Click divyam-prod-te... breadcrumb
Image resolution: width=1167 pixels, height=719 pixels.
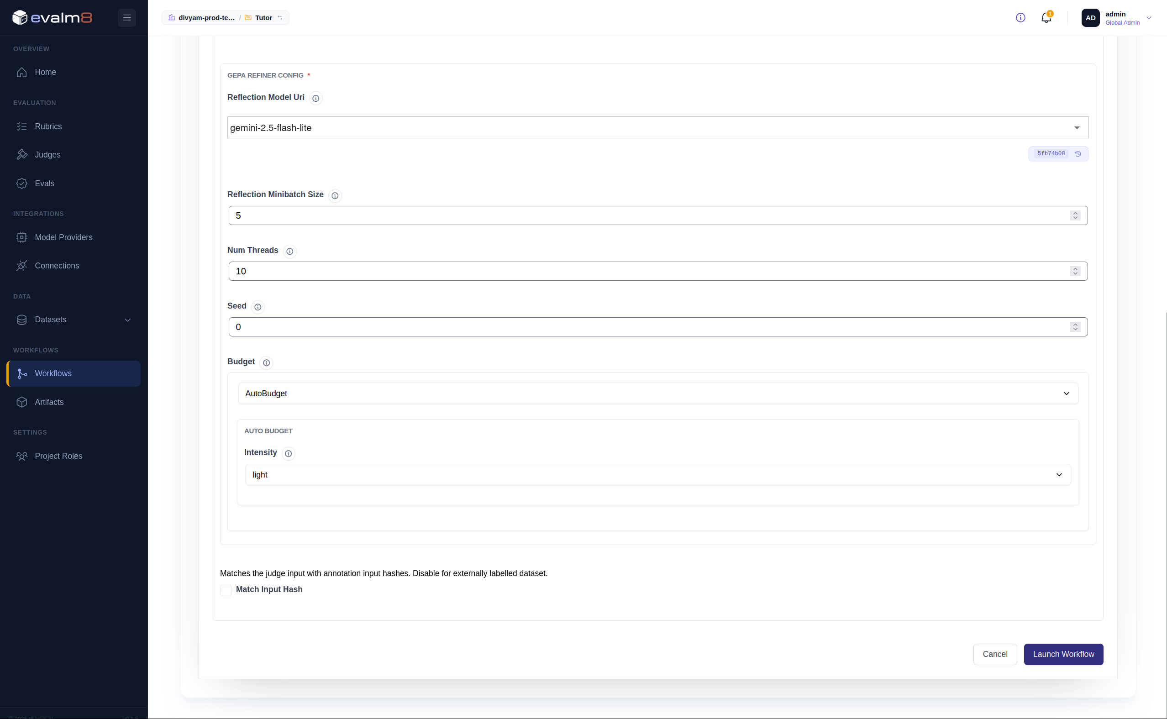(x=202, y=18)
